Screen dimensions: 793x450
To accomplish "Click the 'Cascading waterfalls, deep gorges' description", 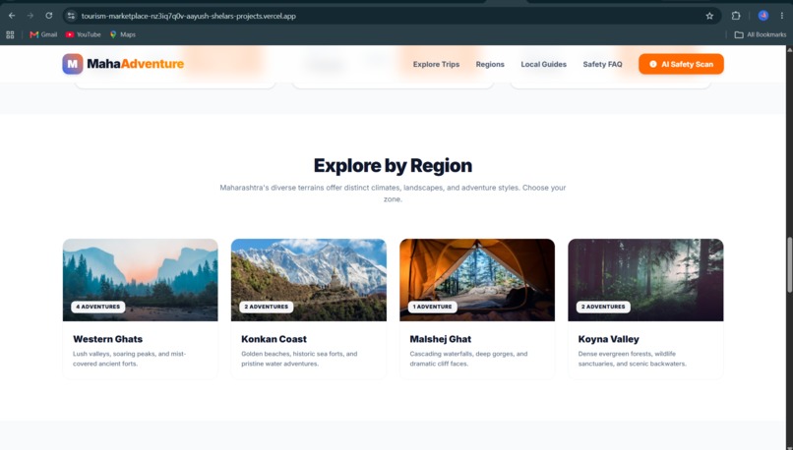I will tap(469, 359).
